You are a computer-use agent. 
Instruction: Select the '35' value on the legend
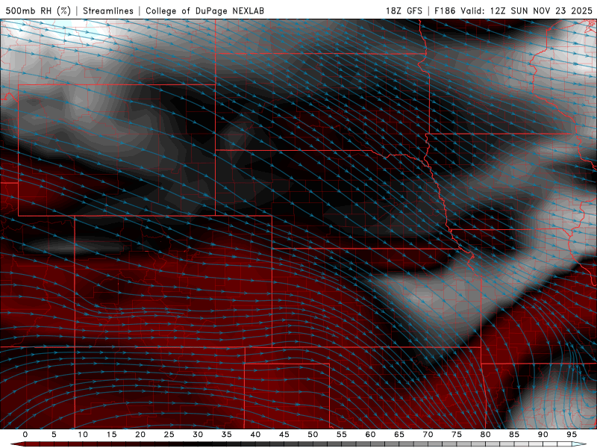click(227, 435)
